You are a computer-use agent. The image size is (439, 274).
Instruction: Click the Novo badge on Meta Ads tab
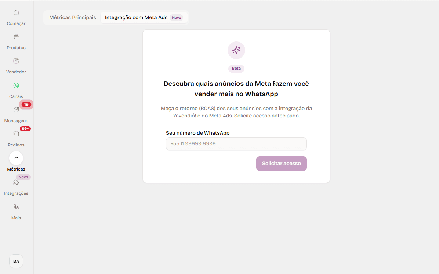click(x=177, y=17)
